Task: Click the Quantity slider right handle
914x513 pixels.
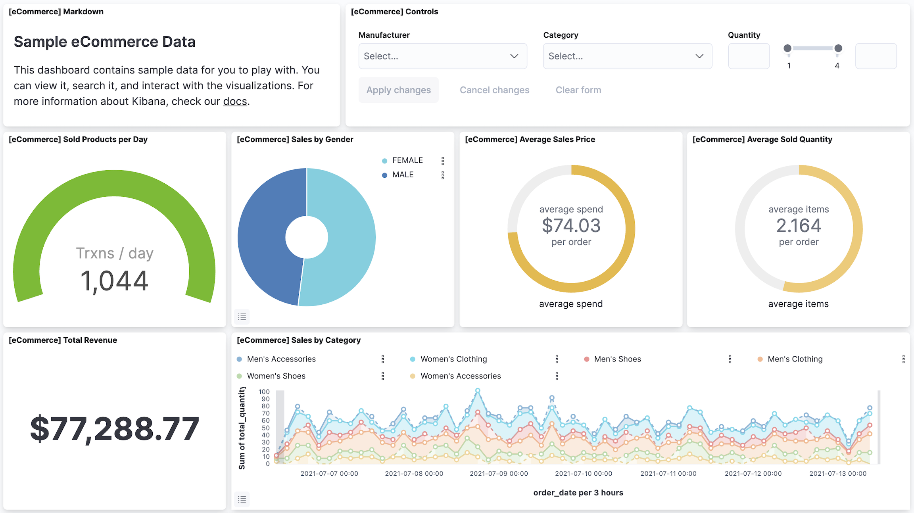Action: click(x=838, y=48)
